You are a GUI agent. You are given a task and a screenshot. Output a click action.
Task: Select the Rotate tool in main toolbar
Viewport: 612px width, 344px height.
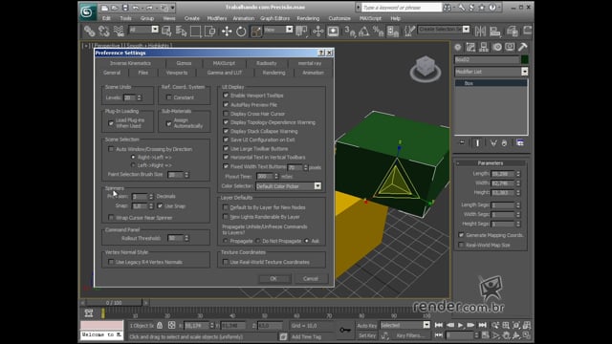click(x=241, y=32)
